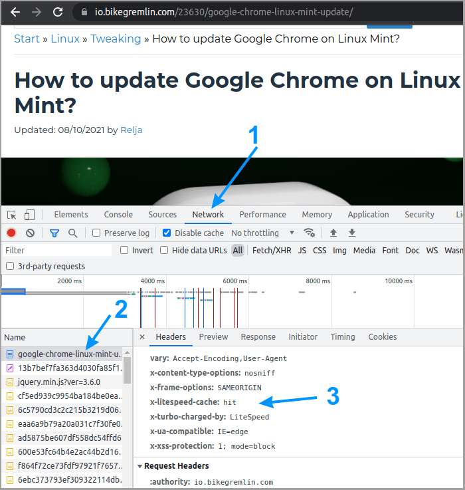
Task: Select the All resource type filter
Action: (x=238, y=250)
